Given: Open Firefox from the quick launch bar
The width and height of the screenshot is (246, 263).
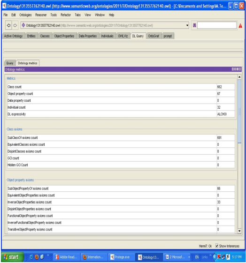Looking at the screenshot, I should coord(37,257).
